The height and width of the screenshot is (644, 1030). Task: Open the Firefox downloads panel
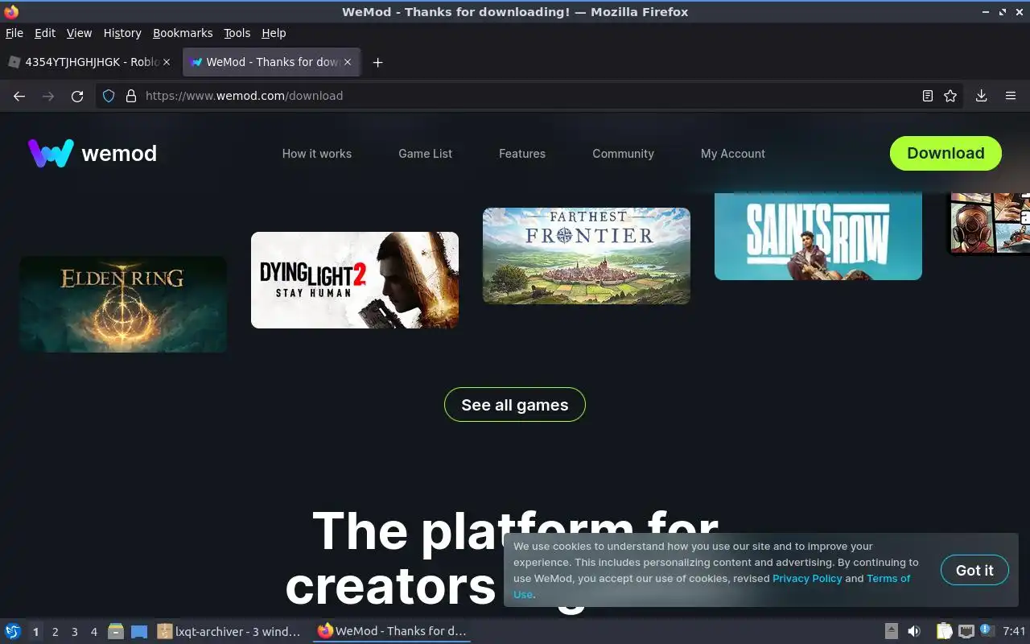(982, 96)
